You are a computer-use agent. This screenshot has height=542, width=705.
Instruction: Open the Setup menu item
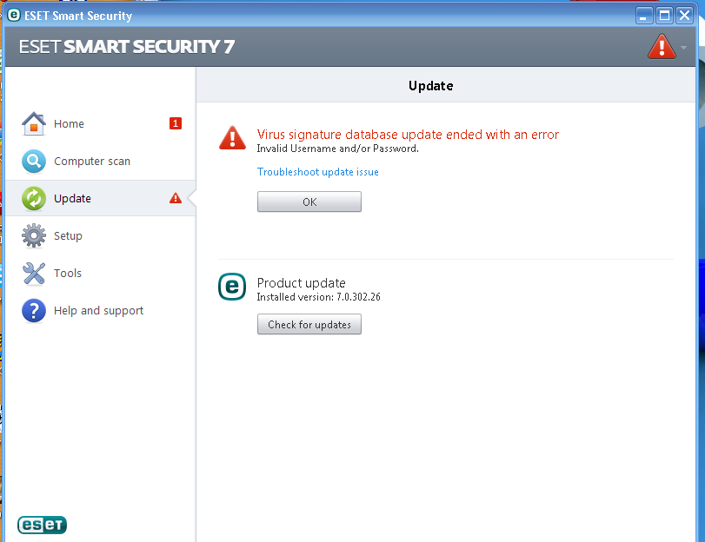click(x=68, y=235)
